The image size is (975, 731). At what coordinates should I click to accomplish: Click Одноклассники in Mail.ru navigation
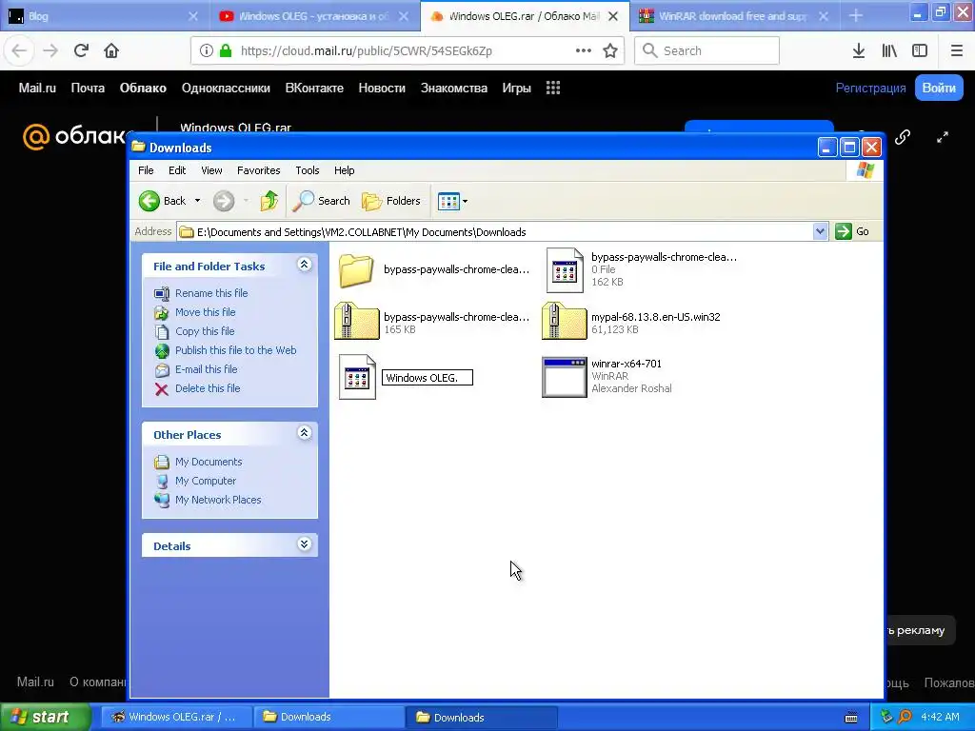(226, 88)
